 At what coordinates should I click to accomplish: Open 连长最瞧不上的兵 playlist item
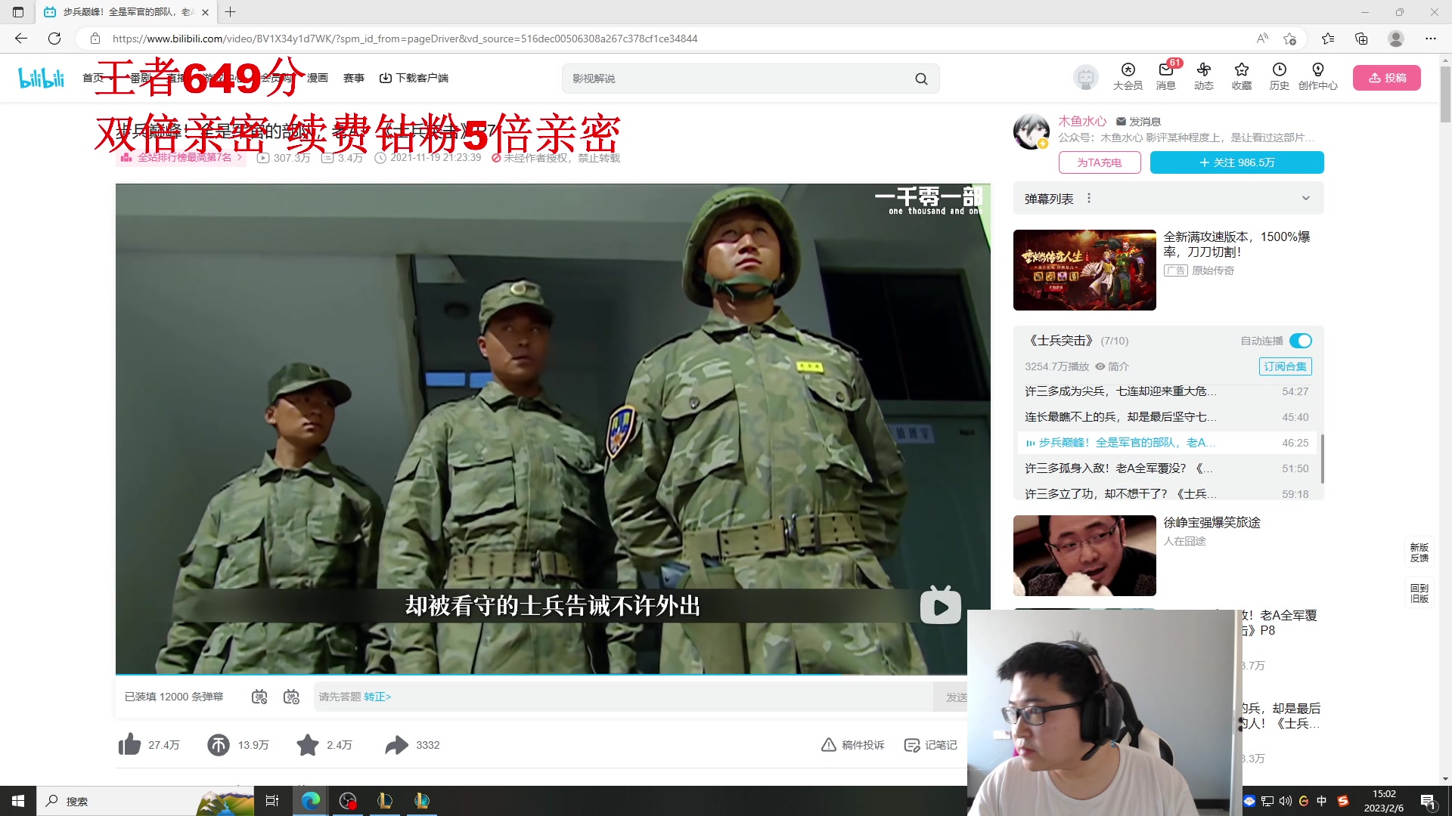point(1166,417)
